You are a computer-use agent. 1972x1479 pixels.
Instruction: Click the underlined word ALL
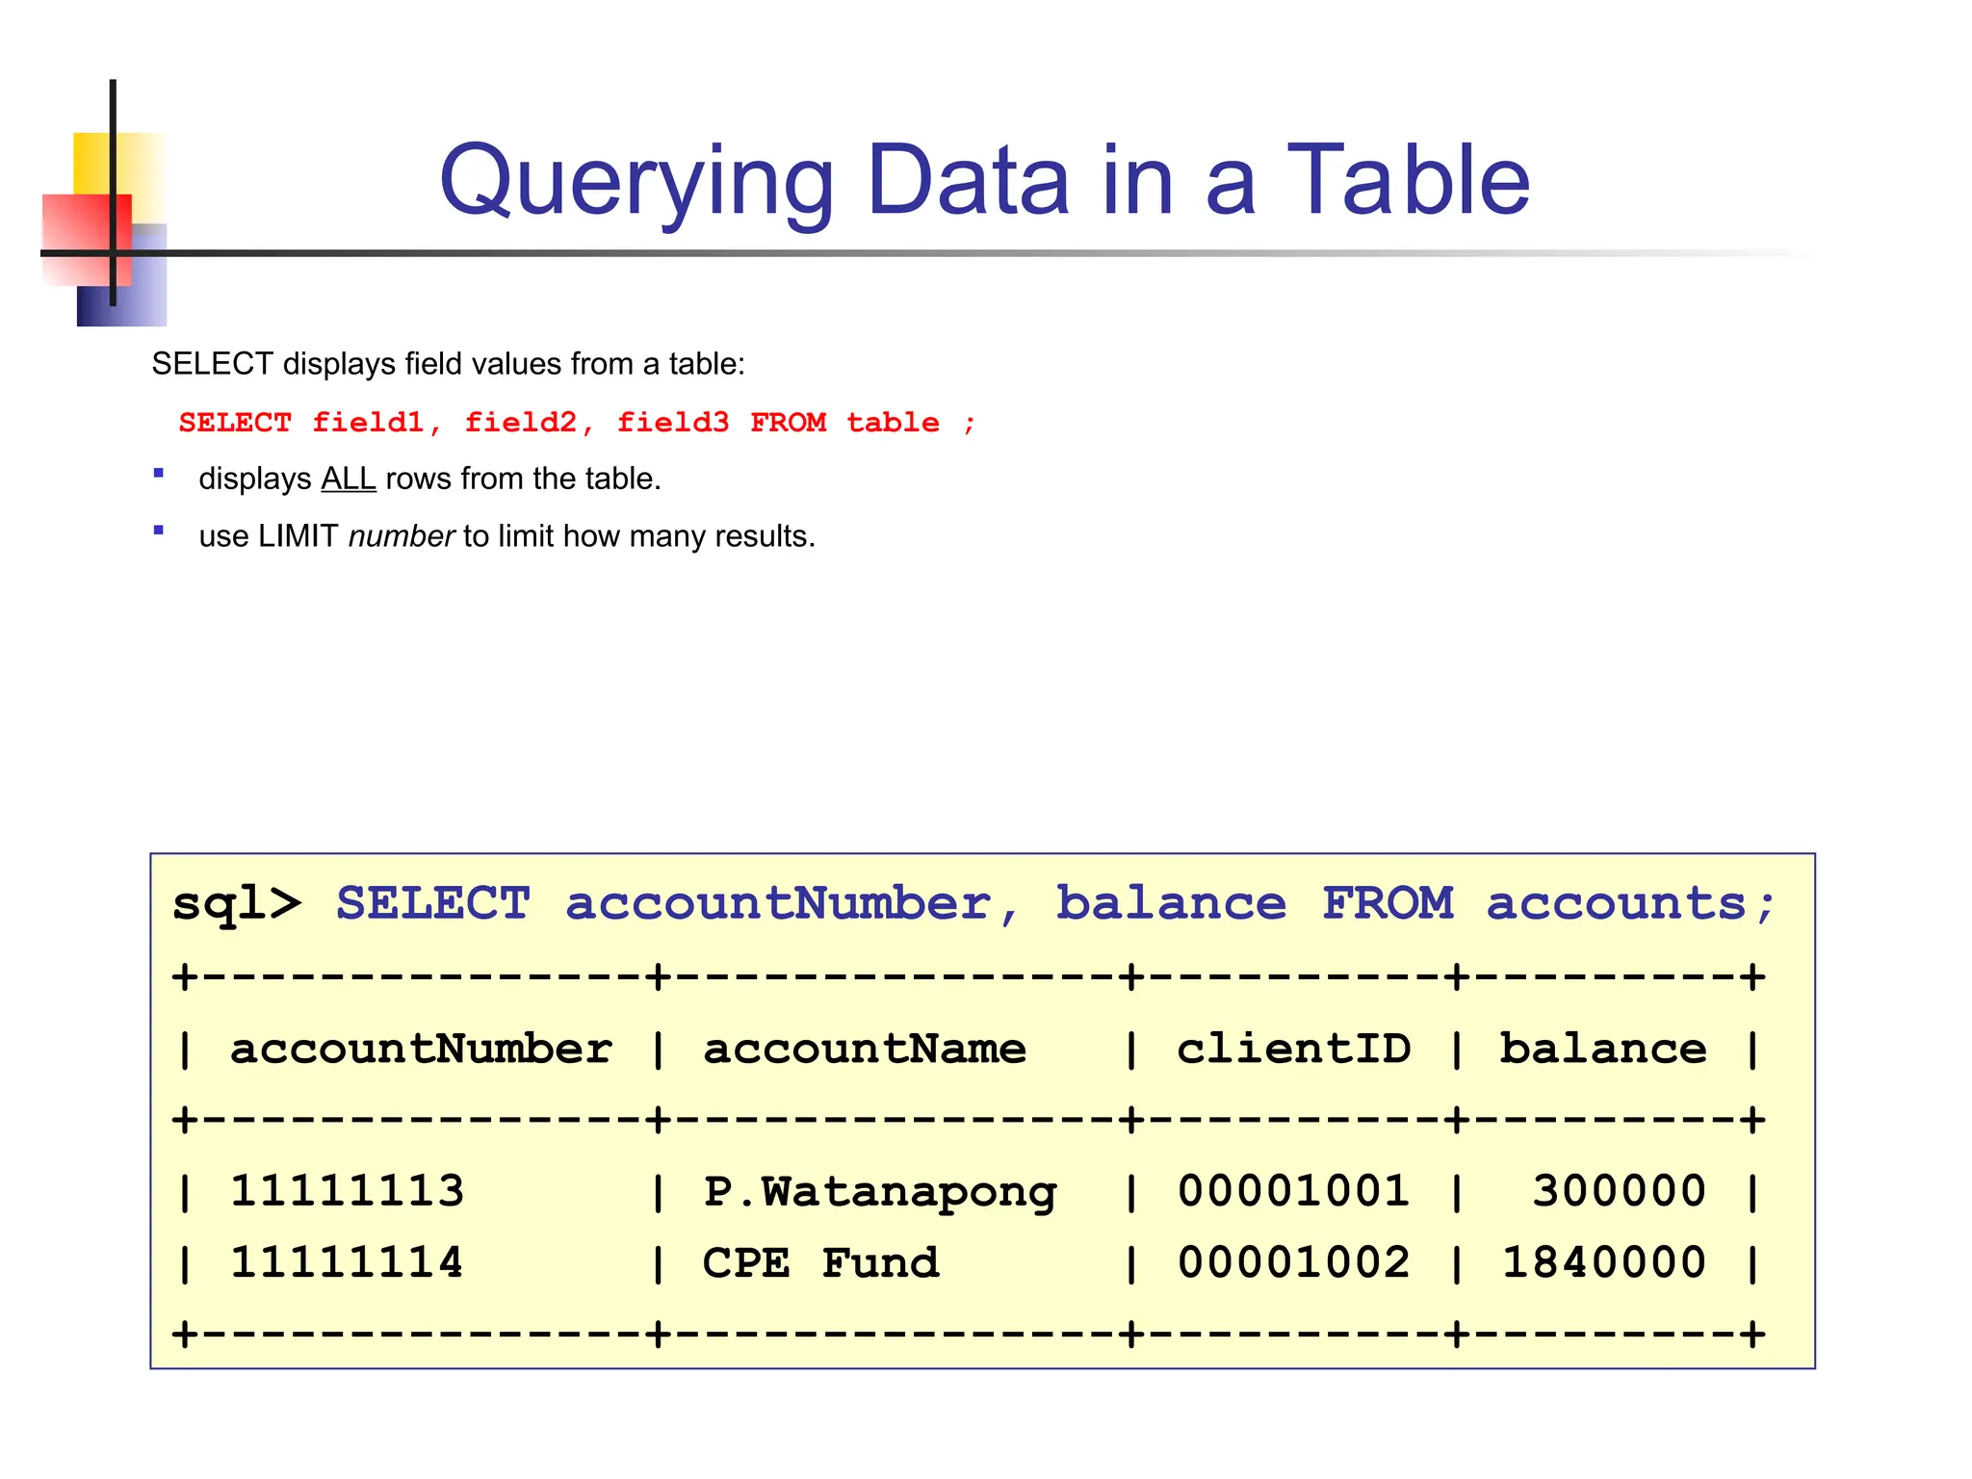348,479
